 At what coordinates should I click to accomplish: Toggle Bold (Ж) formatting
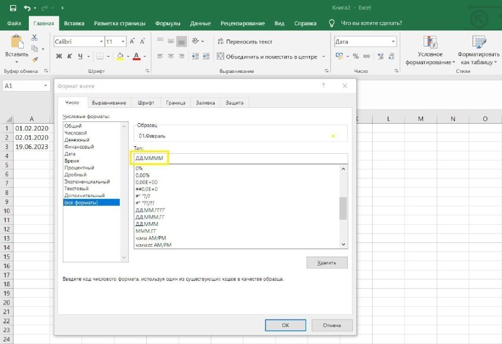(x=59, y=56)
